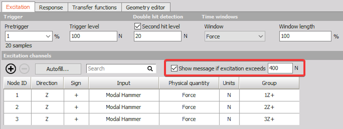The height and width of the screenshot is (129, 343).
Task: Click the Second hit level value field
Action: tap(158, 36)
